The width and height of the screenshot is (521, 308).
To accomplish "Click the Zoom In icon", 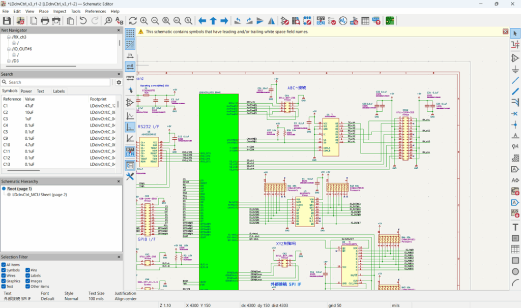I will [x=144, y=20].
